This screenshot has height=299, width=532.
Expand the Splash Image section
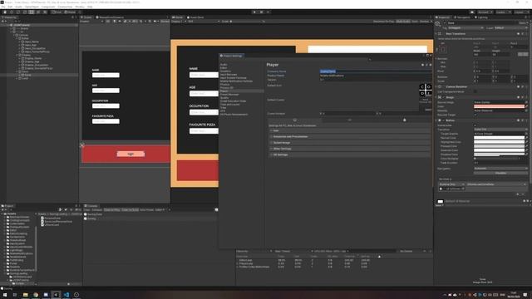[x=349, y=143]
